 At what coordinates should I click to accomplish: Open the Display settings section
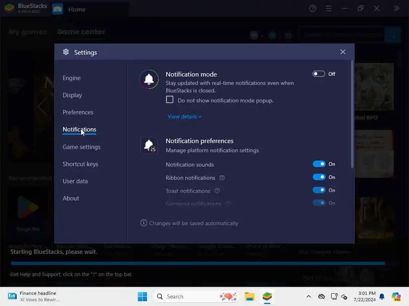(72, 95)
